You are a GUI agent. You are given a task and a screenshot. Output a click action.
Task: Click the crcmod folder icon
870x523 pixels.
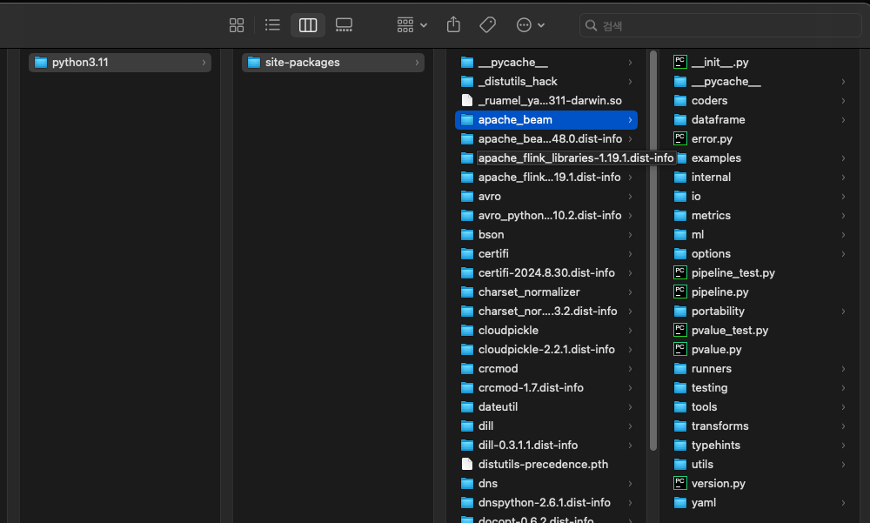point(467,369)
